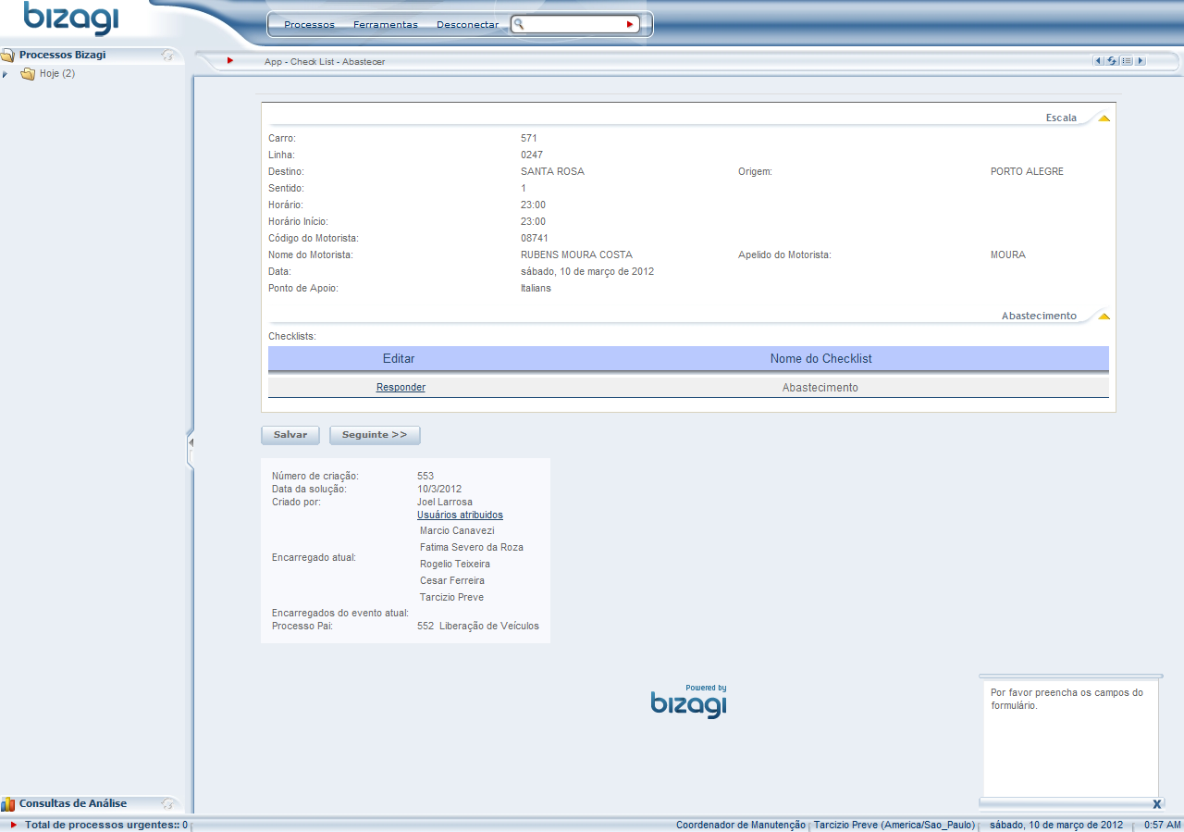Click the Tarcizio Preve (America/Sao_Paulo) status entry

[x=894, y=825]
